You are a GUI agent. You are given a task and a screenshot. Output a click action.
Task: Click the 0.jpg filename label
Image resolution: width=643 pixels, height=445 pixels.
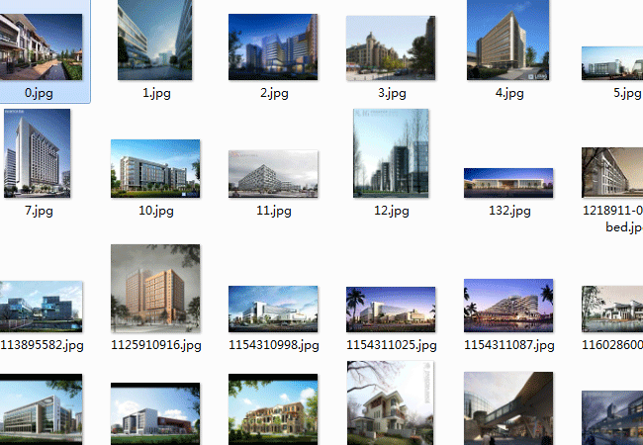point(41,93)
